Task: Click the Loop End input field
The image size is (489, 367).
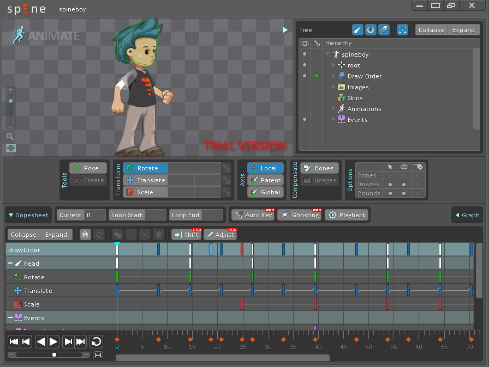Action: (212, 215)
